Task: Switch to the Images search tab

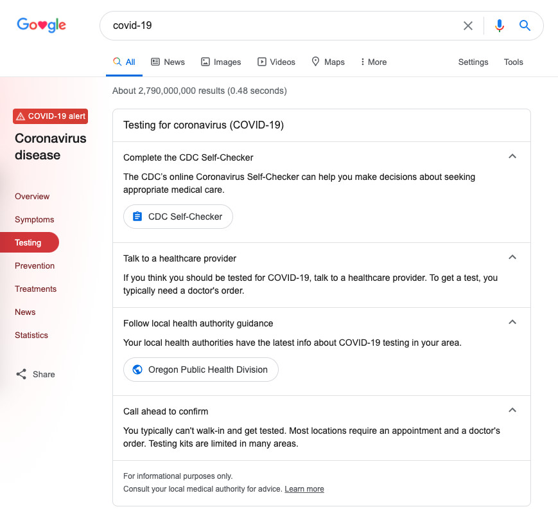Action: 221,62
